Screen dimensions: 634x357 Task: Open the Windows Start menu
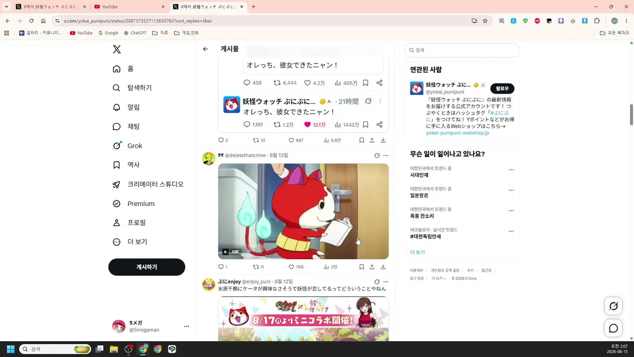click(10, 349)
